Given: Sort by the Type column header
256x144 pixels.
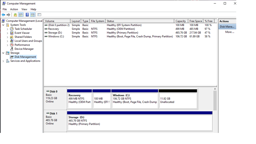Looking at the screenshot, I should (85, 21).
